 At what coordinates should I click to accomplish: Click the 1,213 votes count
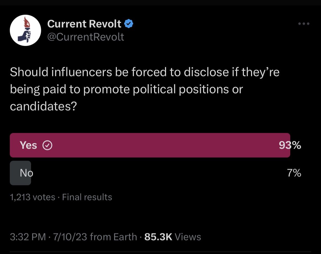click(x=32, y=197)
